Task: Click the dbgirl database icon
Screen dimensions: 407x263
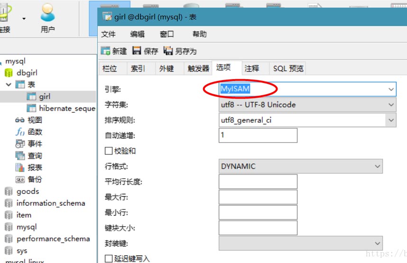Action: coord(9,73)
